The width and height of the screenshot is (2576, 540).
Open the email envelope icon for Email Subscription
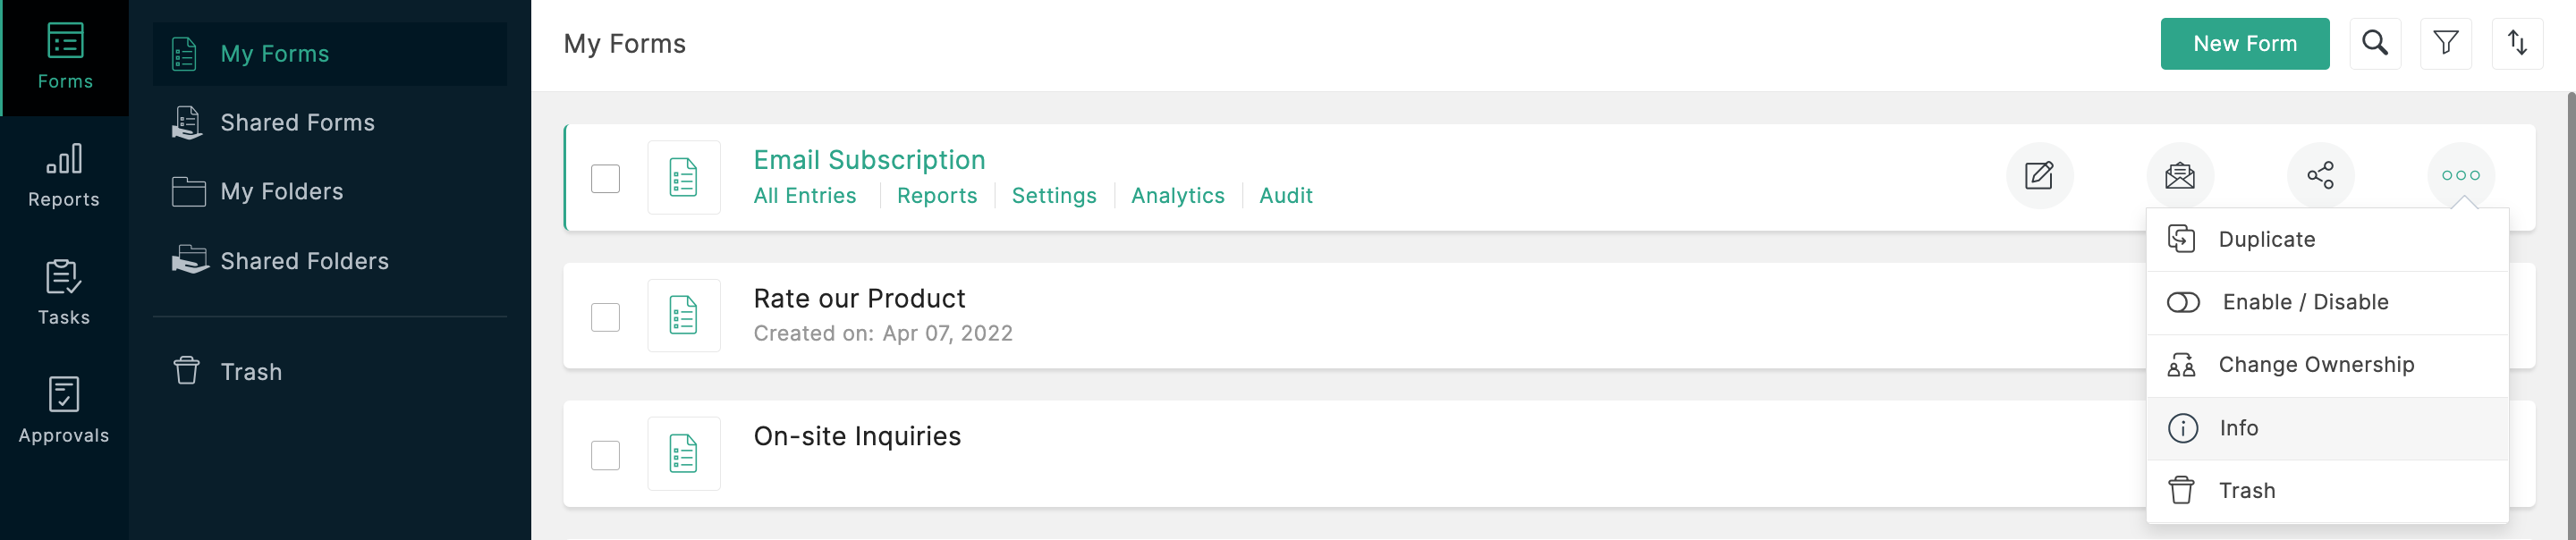pyautogui.click(x=2179, y=176)
